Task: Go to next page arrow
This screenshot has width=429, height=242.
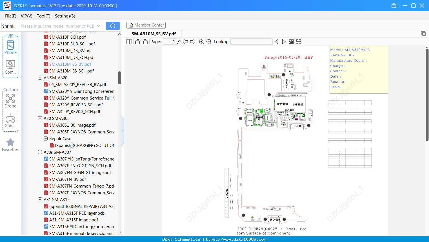Action: (x=193, y=42)
